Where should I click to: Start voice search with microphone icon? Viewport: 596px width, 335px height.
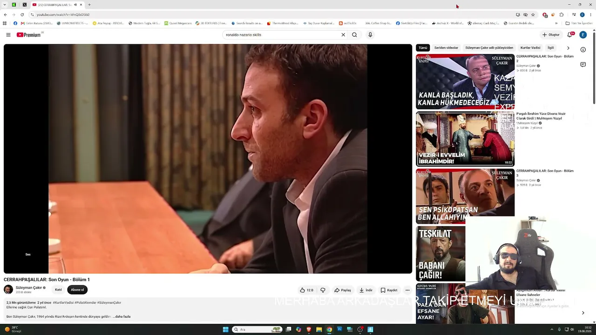click(370, 35)
